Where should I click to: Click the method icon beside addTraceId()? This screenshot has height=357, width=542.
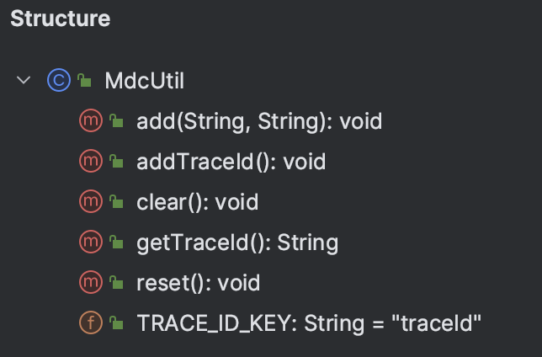point(91,161)
